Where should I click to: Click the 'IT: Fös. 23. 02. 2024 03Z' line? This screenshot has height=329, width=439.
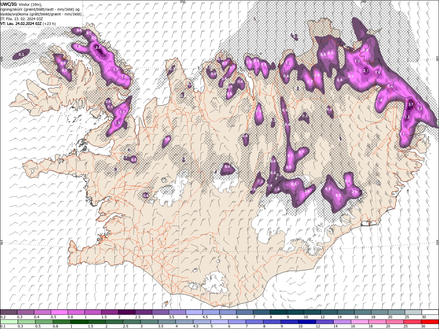22,19
